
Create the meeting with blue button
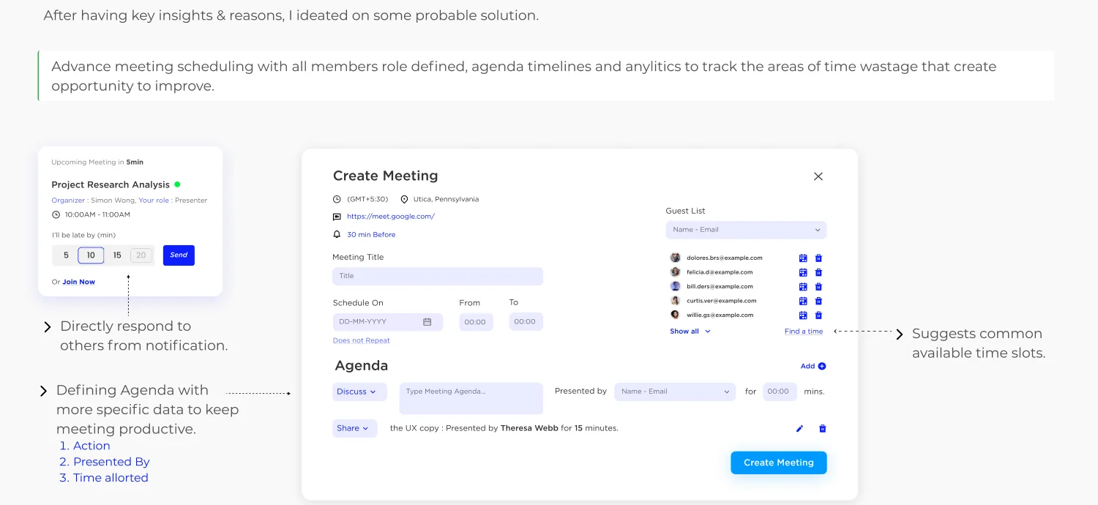click(x=779, y=463)
